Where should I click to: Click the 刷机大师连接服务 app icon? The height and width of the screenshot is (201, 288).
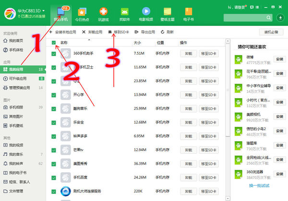66,191
